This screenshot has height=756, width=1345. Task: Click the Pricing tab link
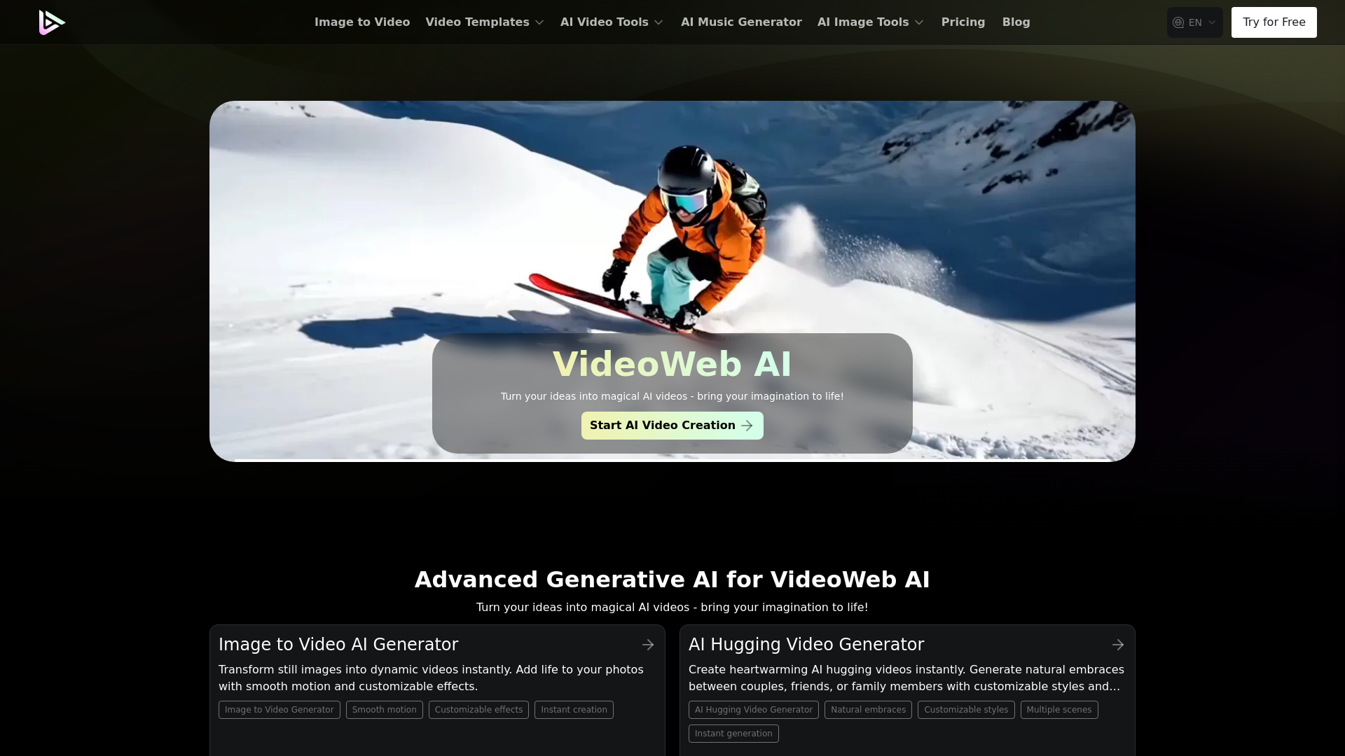tap(963, 22)
